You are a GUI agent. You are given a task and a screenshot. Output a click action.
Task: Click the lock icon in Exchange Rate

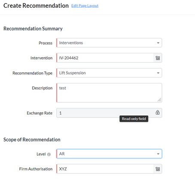(x=158, y=112)
